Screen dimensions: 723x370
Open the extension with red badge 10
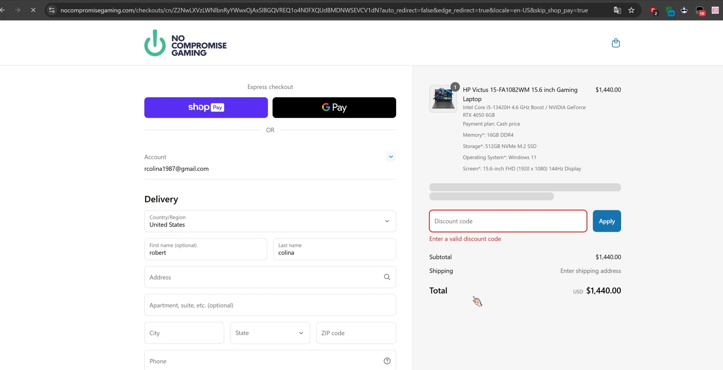click(x=700, y=11)
